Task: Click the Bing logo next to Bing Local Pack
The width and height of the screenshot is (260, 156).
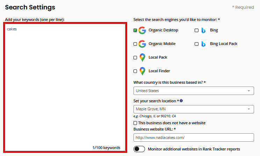Action: 203,44
